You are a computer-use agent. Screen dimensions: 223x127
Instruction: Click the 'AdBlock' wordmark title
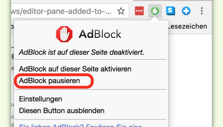tap(100, 34)
